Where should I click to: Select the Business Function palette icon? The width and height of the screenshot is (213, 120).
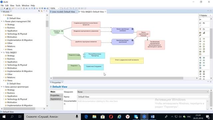204,44
